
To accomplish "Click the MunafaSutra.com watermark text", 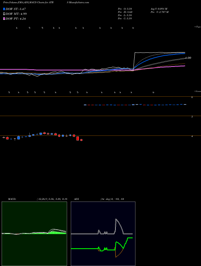I will (x=80, y=2).
